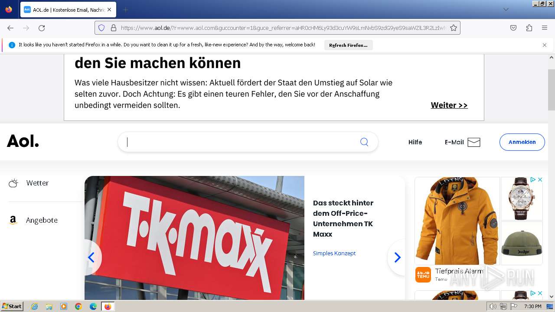Image resolution: width=555 pixels, height=312 pixels.
Task: Show site security padlock info
Action: (114, 28)
